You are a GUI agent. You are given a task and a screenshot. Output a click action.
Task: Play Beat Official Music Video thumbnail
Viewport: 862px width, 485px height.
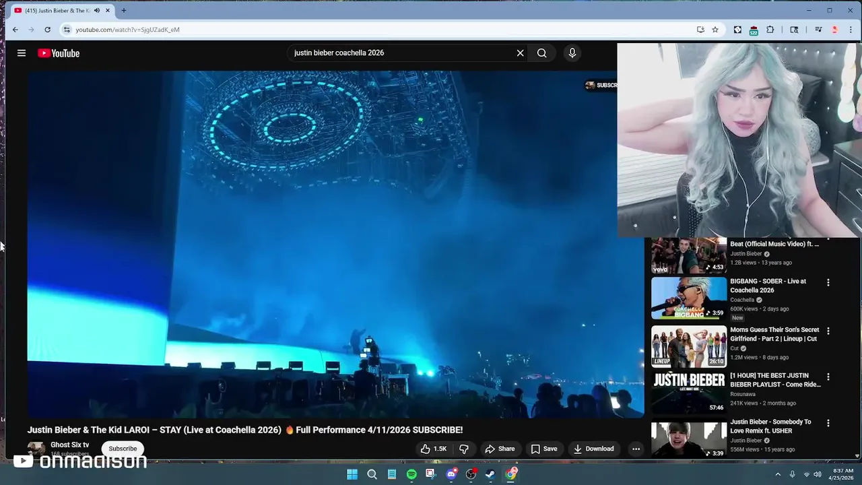pos(689,255)
